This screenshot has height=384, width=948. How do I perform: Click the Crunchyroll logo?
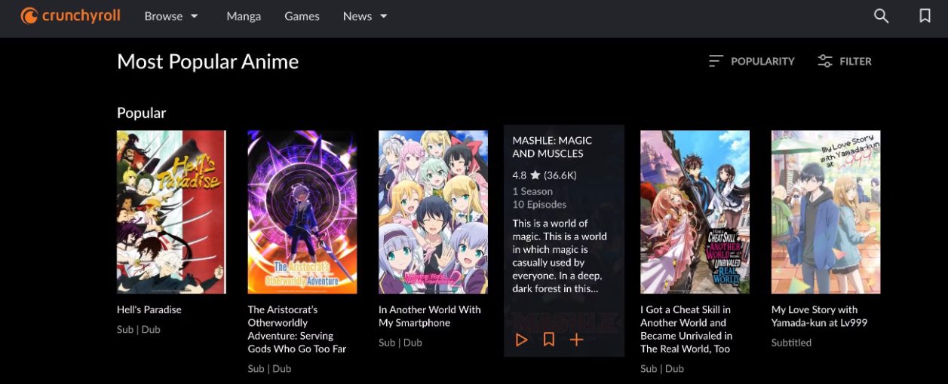(70, 16)
